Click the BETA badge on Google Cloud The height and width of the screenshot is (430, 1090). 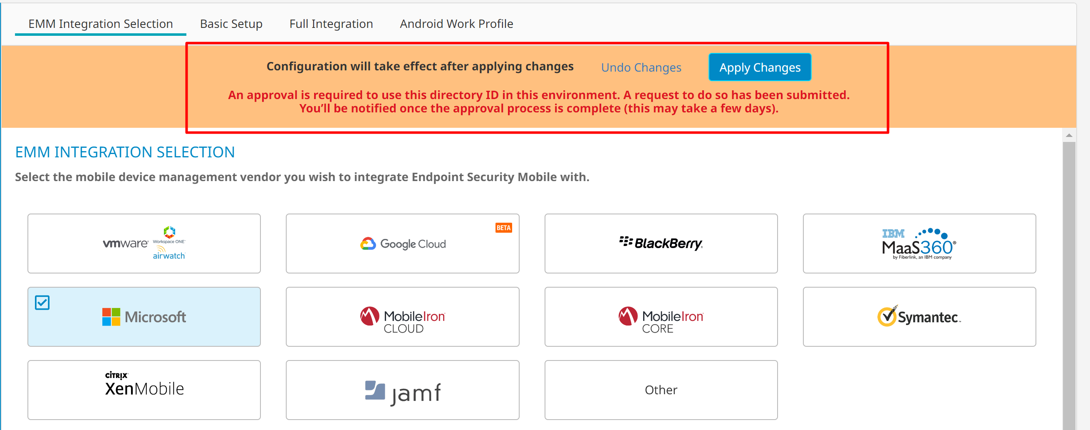click(503, 228)
